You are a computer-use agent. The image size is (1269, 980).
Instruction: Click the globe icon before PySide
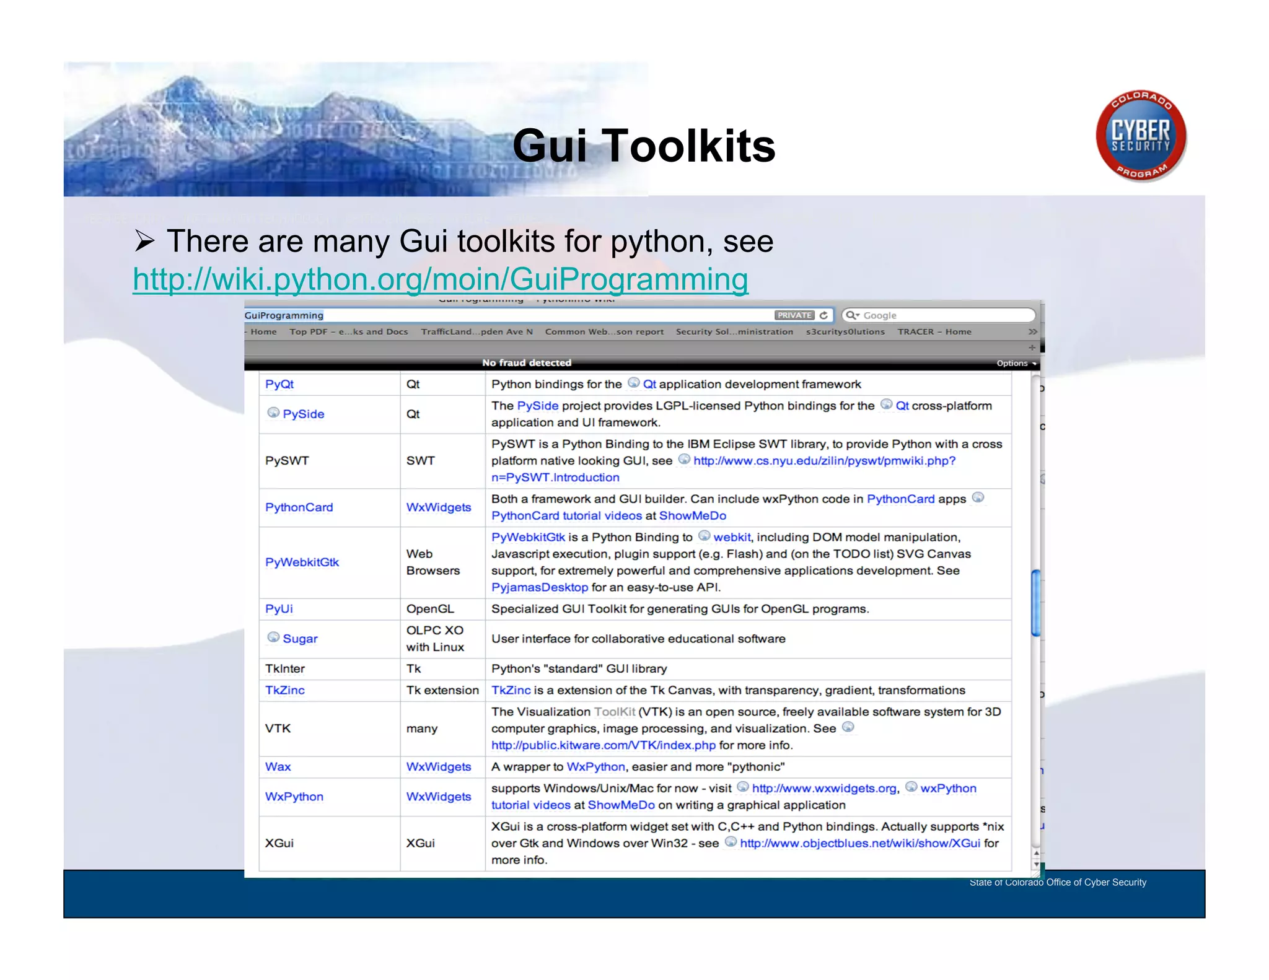273,413
